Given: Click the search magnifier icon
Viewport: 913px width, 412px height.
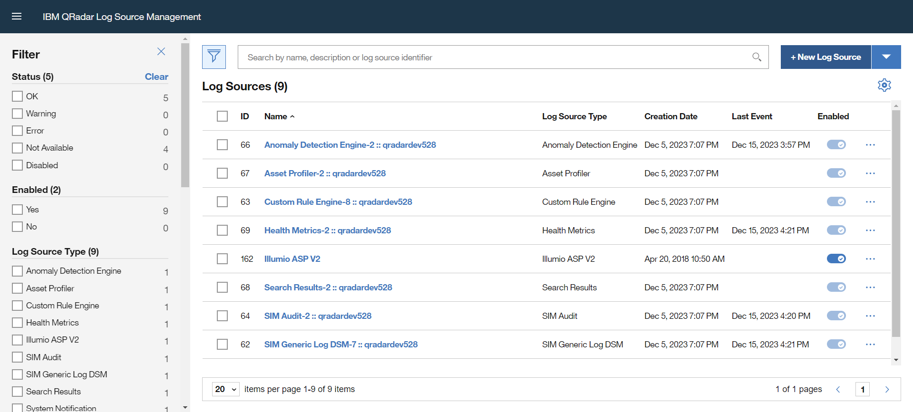Looking at the screenshot, I should (757, 57).
